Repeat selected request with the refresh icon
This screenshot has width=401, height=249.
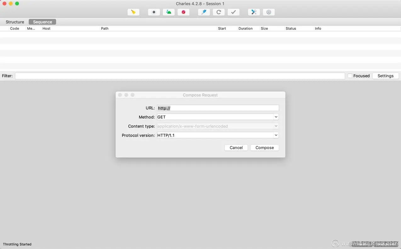219,12
